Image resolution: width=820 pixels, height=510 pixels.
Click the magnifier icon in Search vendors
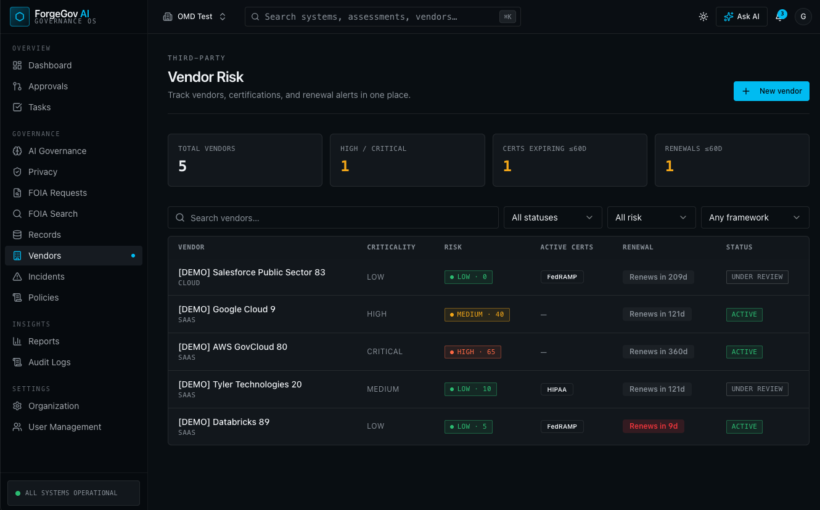(x=181, y=217)
